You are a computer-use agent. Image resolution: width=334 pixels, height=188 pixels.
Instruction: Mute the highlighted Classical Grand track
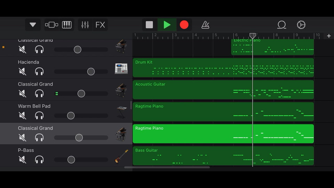tap(22, 138)
